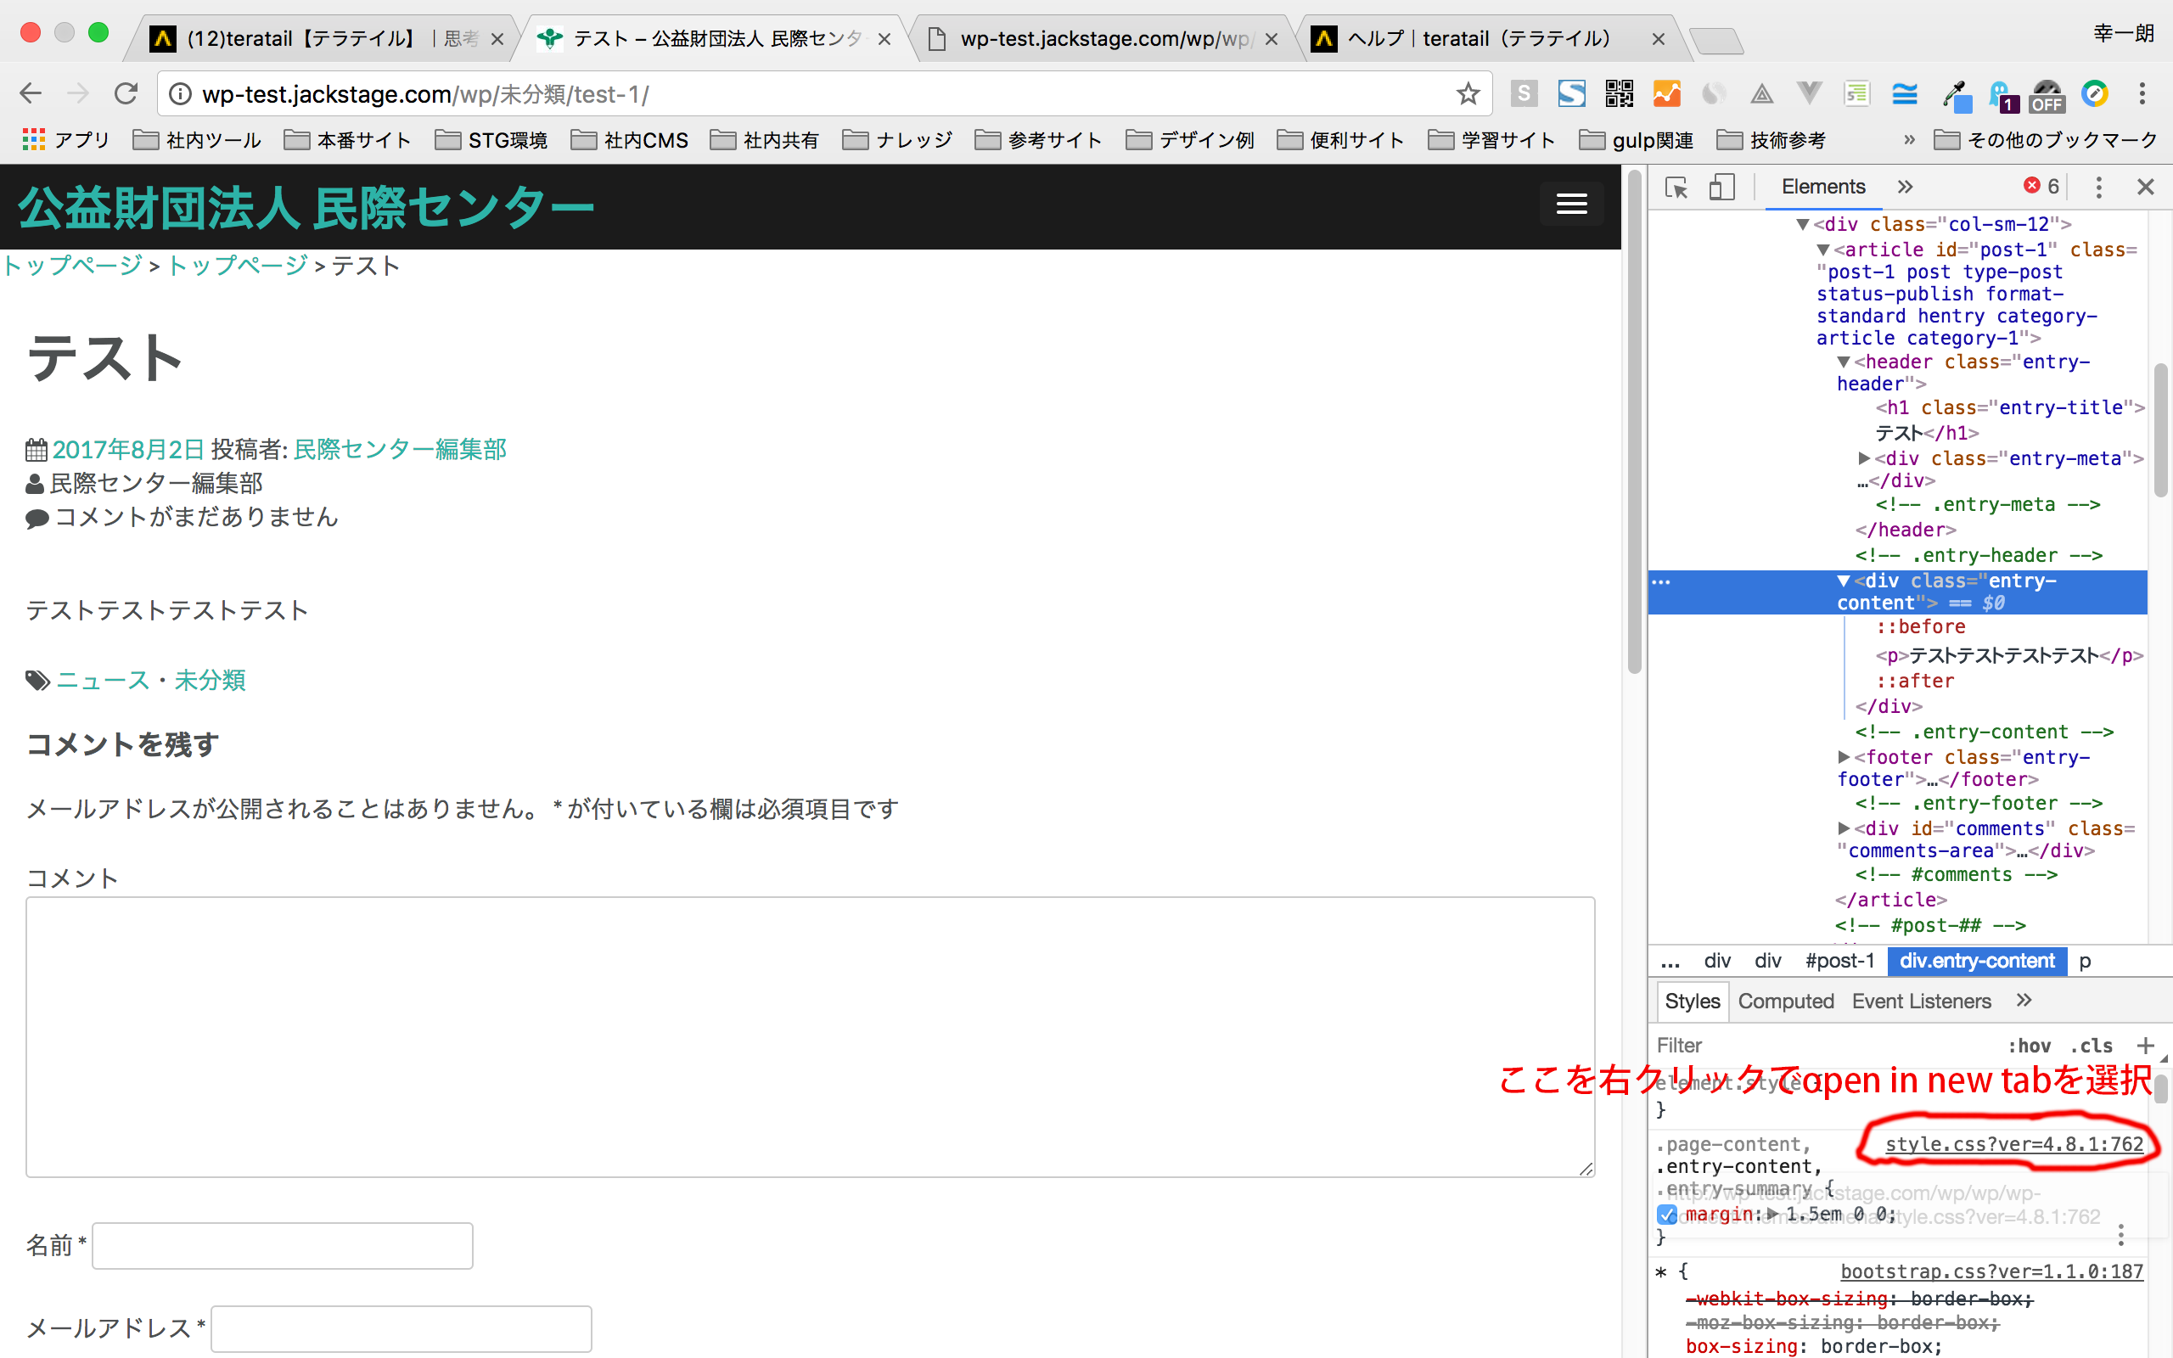
Task: Collapse the article#post-1 node
Action: pos(1825,250)
